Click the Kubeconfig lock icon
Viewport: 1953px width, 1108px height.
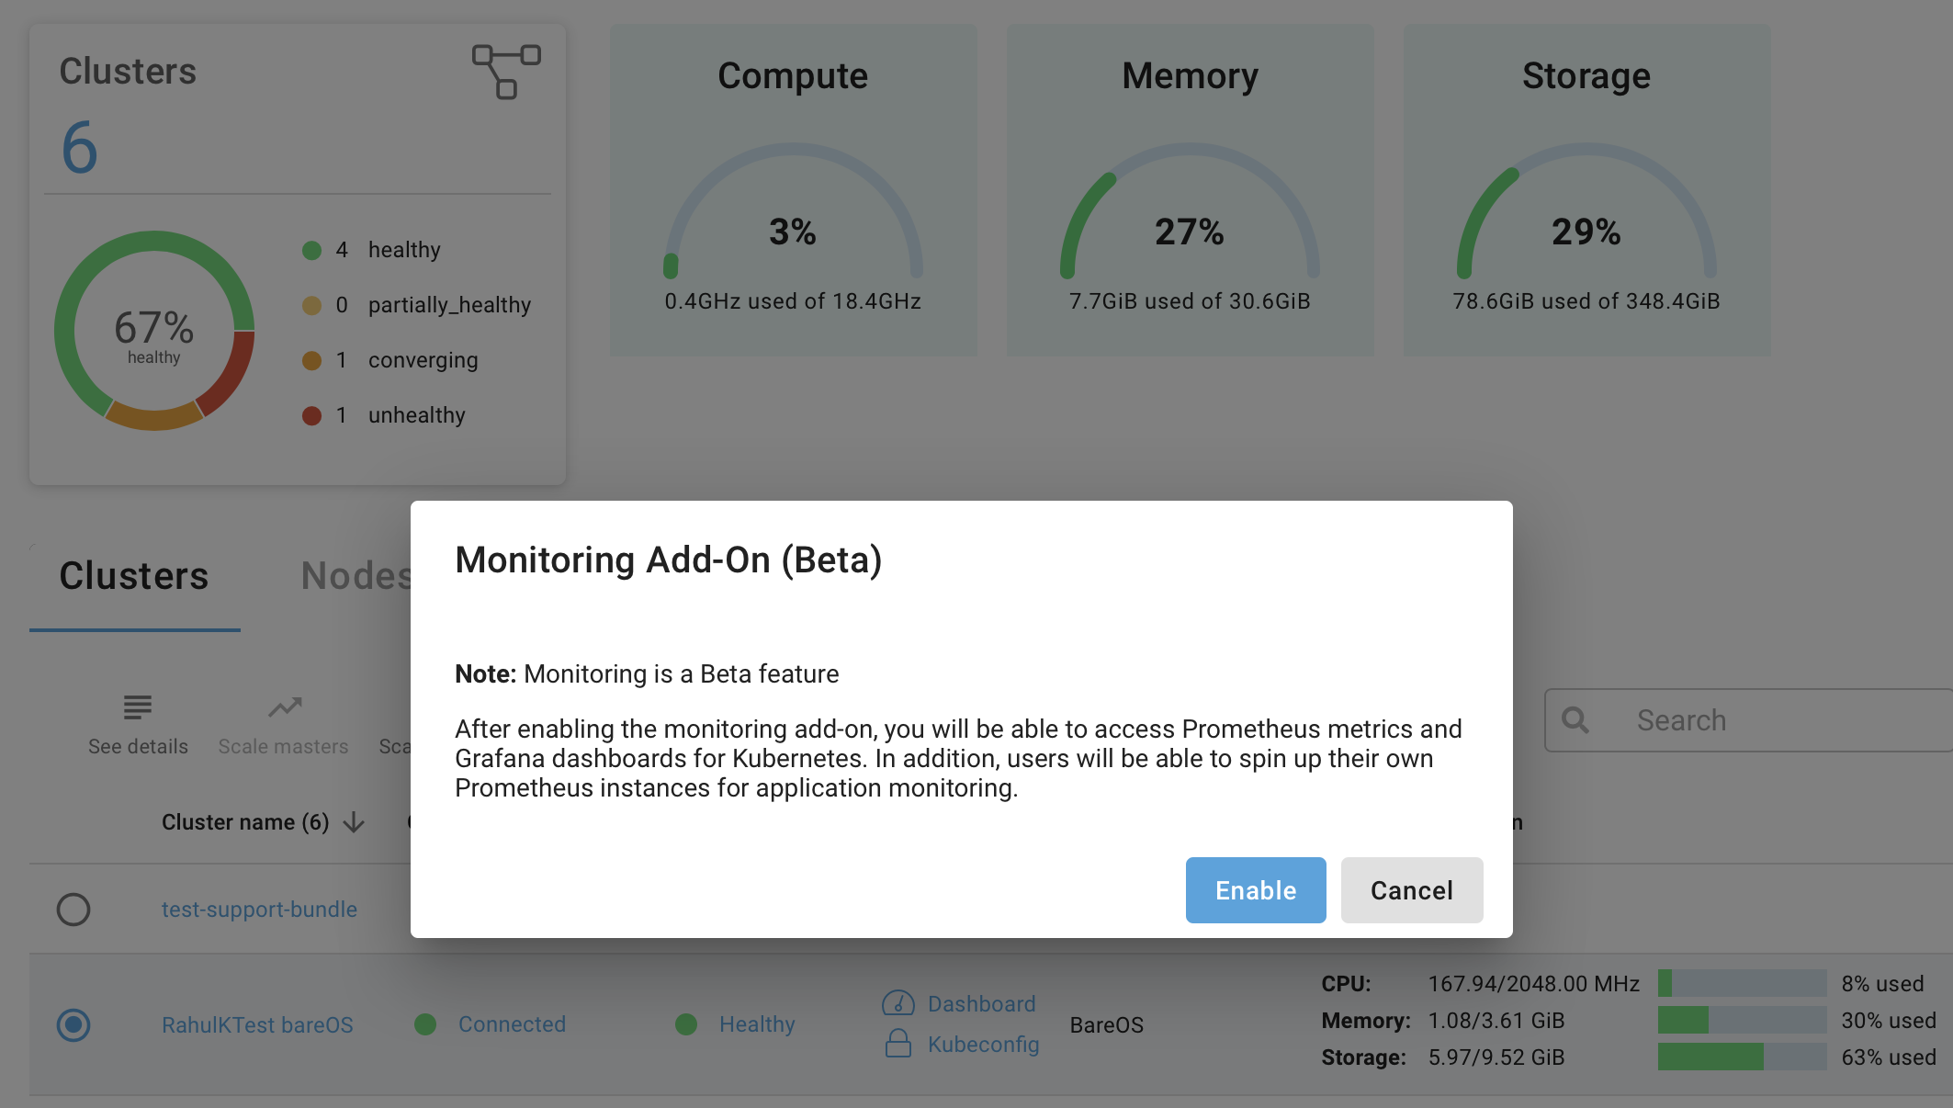point(897,1044)
